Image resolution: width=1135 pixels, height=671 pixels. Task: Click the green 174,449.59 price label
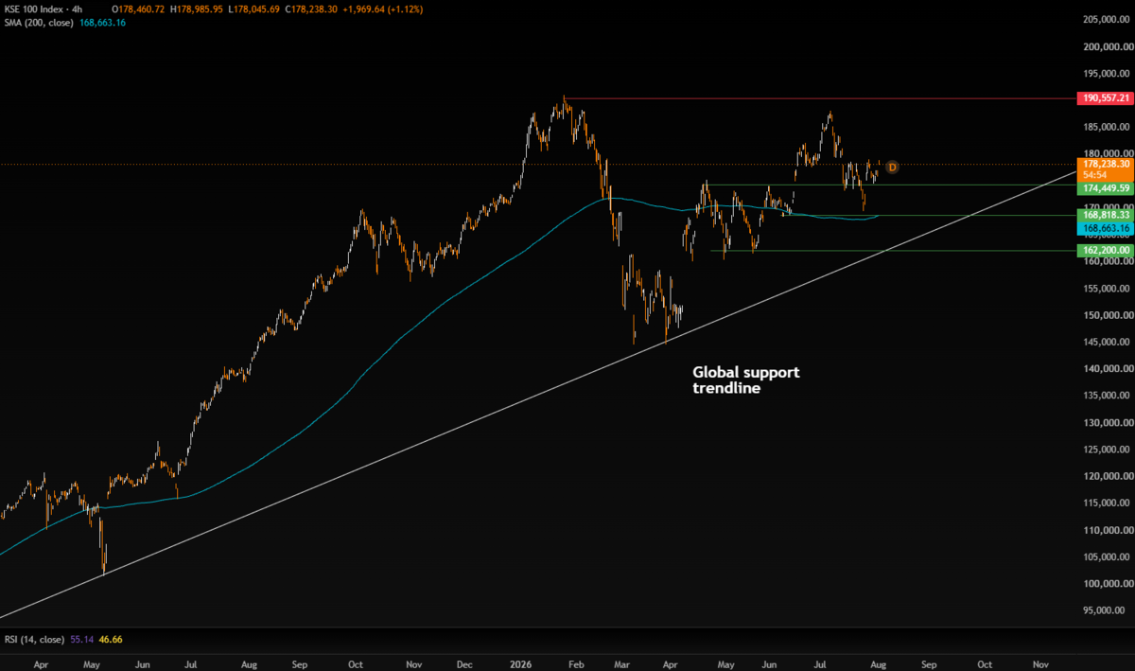click(x=1105, y=188)
